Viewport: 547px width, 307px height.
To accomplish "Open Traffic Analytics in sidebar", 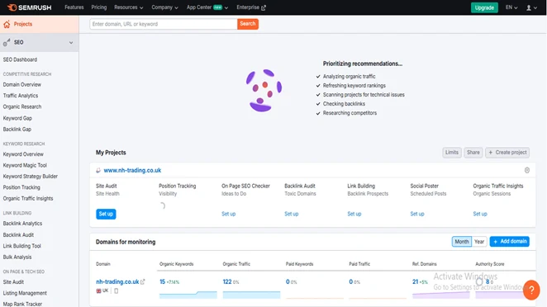I will pos(21,96).
